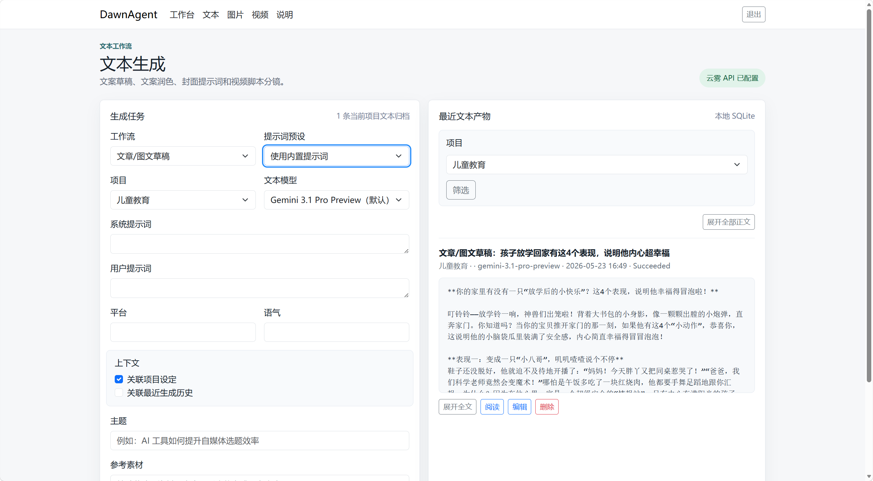Click the 删除 button

(547, 407)
